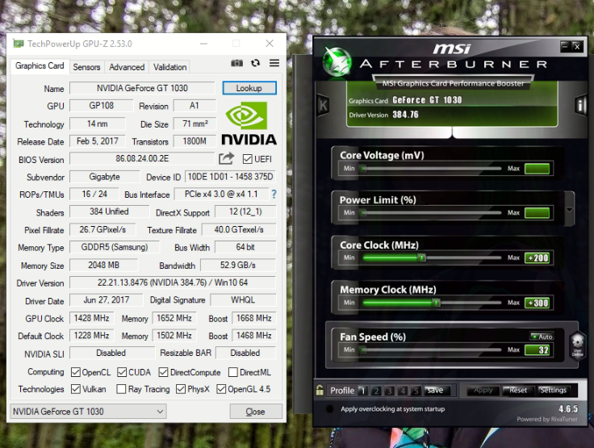594x448 pixels.
Task: Click the Driver Version 22.21.13.8476 field
Action: point(173,283)
